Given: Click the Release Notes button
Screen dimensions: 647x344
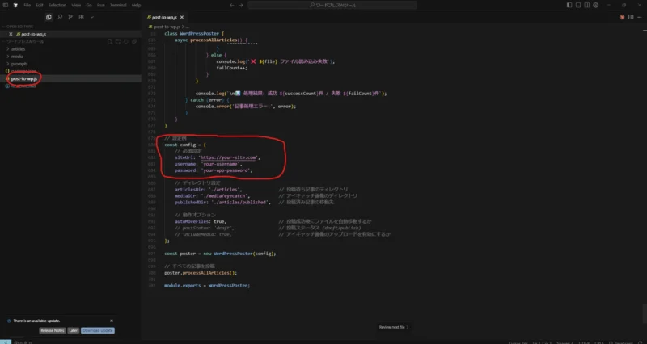Looking at the screenshot, I should tap(53, 330).
